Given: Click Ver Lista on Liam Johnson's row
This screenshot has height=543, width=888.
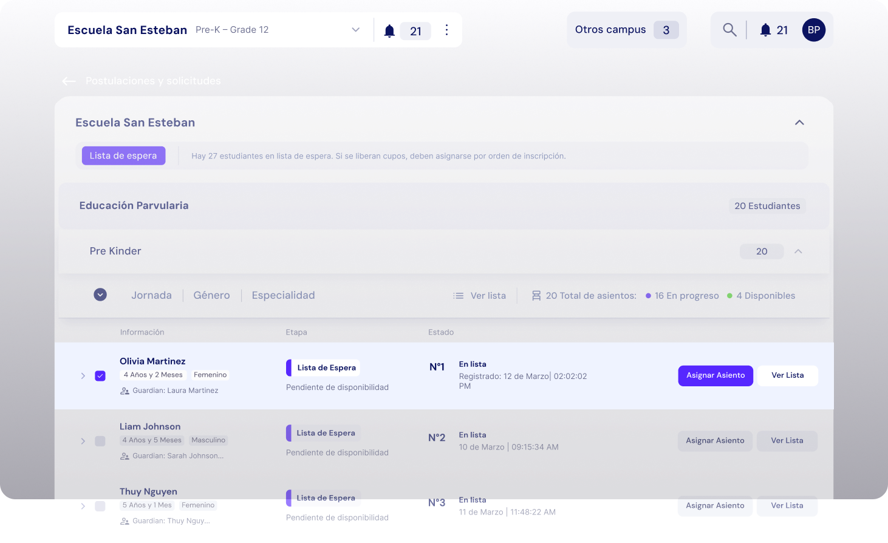Looking at the screenshot, I should click(787, 441).
